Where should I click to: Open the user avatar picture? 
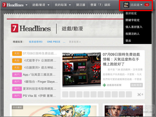[x=126, y=5]
